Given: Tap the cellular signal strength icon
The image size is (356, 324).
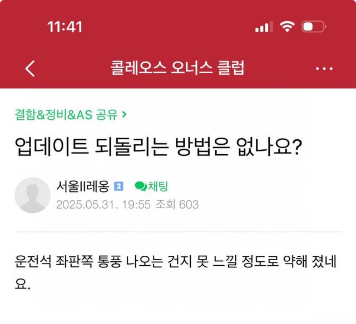Looking at the screenshot, I should click(x=264, y=27).
